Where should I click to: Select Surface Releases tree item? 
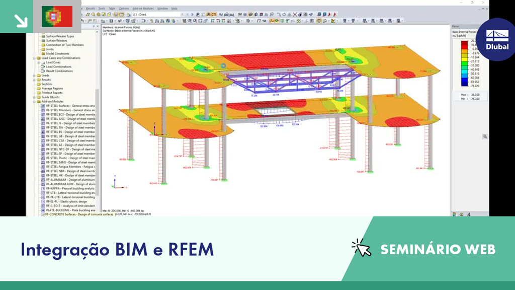coord(56,40)
